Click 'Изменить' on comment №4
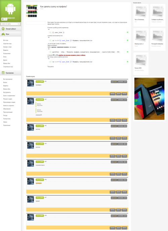The width and height of the screenshot is (168, 231). [x=113, y=156]
